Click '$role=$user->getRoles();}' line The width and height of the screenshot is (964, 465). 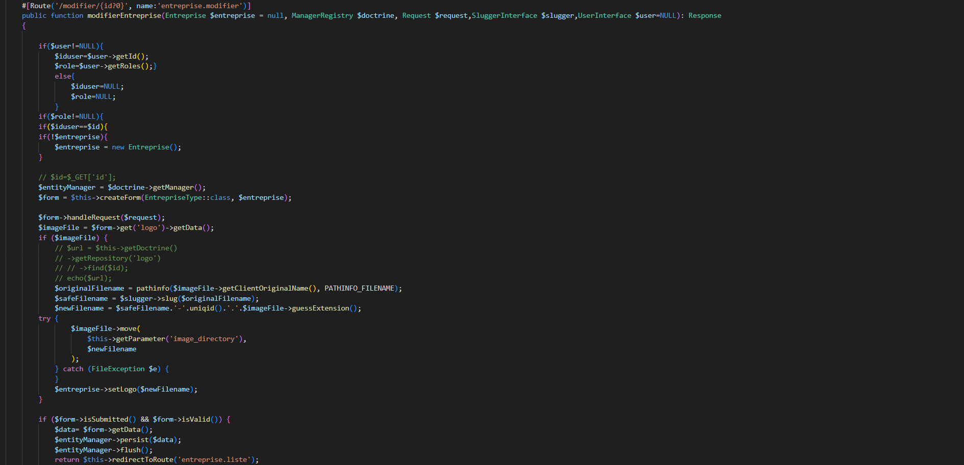point(106,66)
